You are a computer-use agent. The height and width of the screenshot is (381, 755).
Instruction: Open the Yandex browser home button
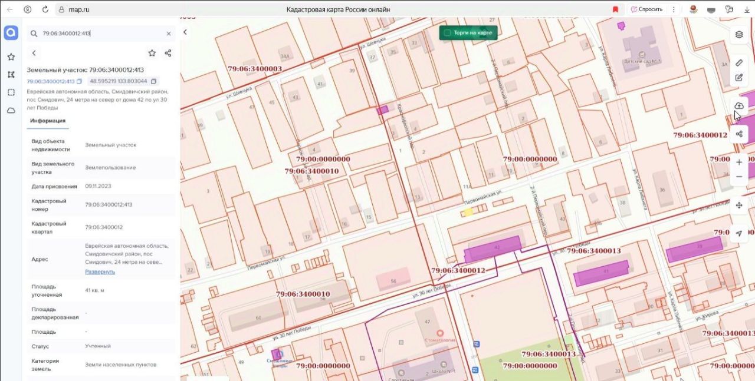point(28,9)
